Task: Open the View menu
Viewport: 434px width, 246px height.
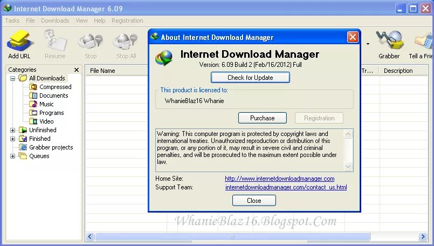Action: point(81,20)
